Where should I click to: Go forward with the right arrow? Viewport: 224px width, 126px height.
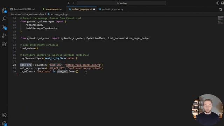(73, 3)
